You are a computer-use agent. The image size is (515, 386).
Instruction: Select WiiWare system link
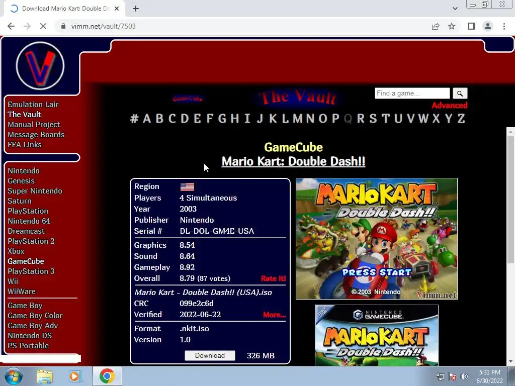22,292
